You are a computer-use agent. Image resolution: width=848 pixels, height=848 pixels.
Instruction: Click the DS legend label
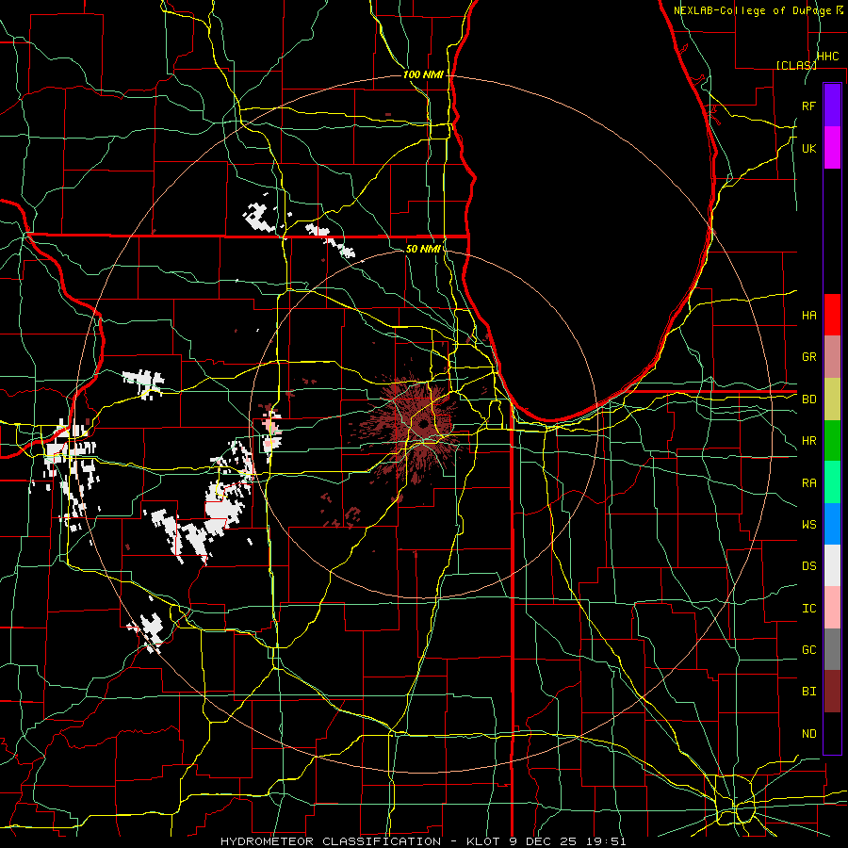tap(808, 566)
